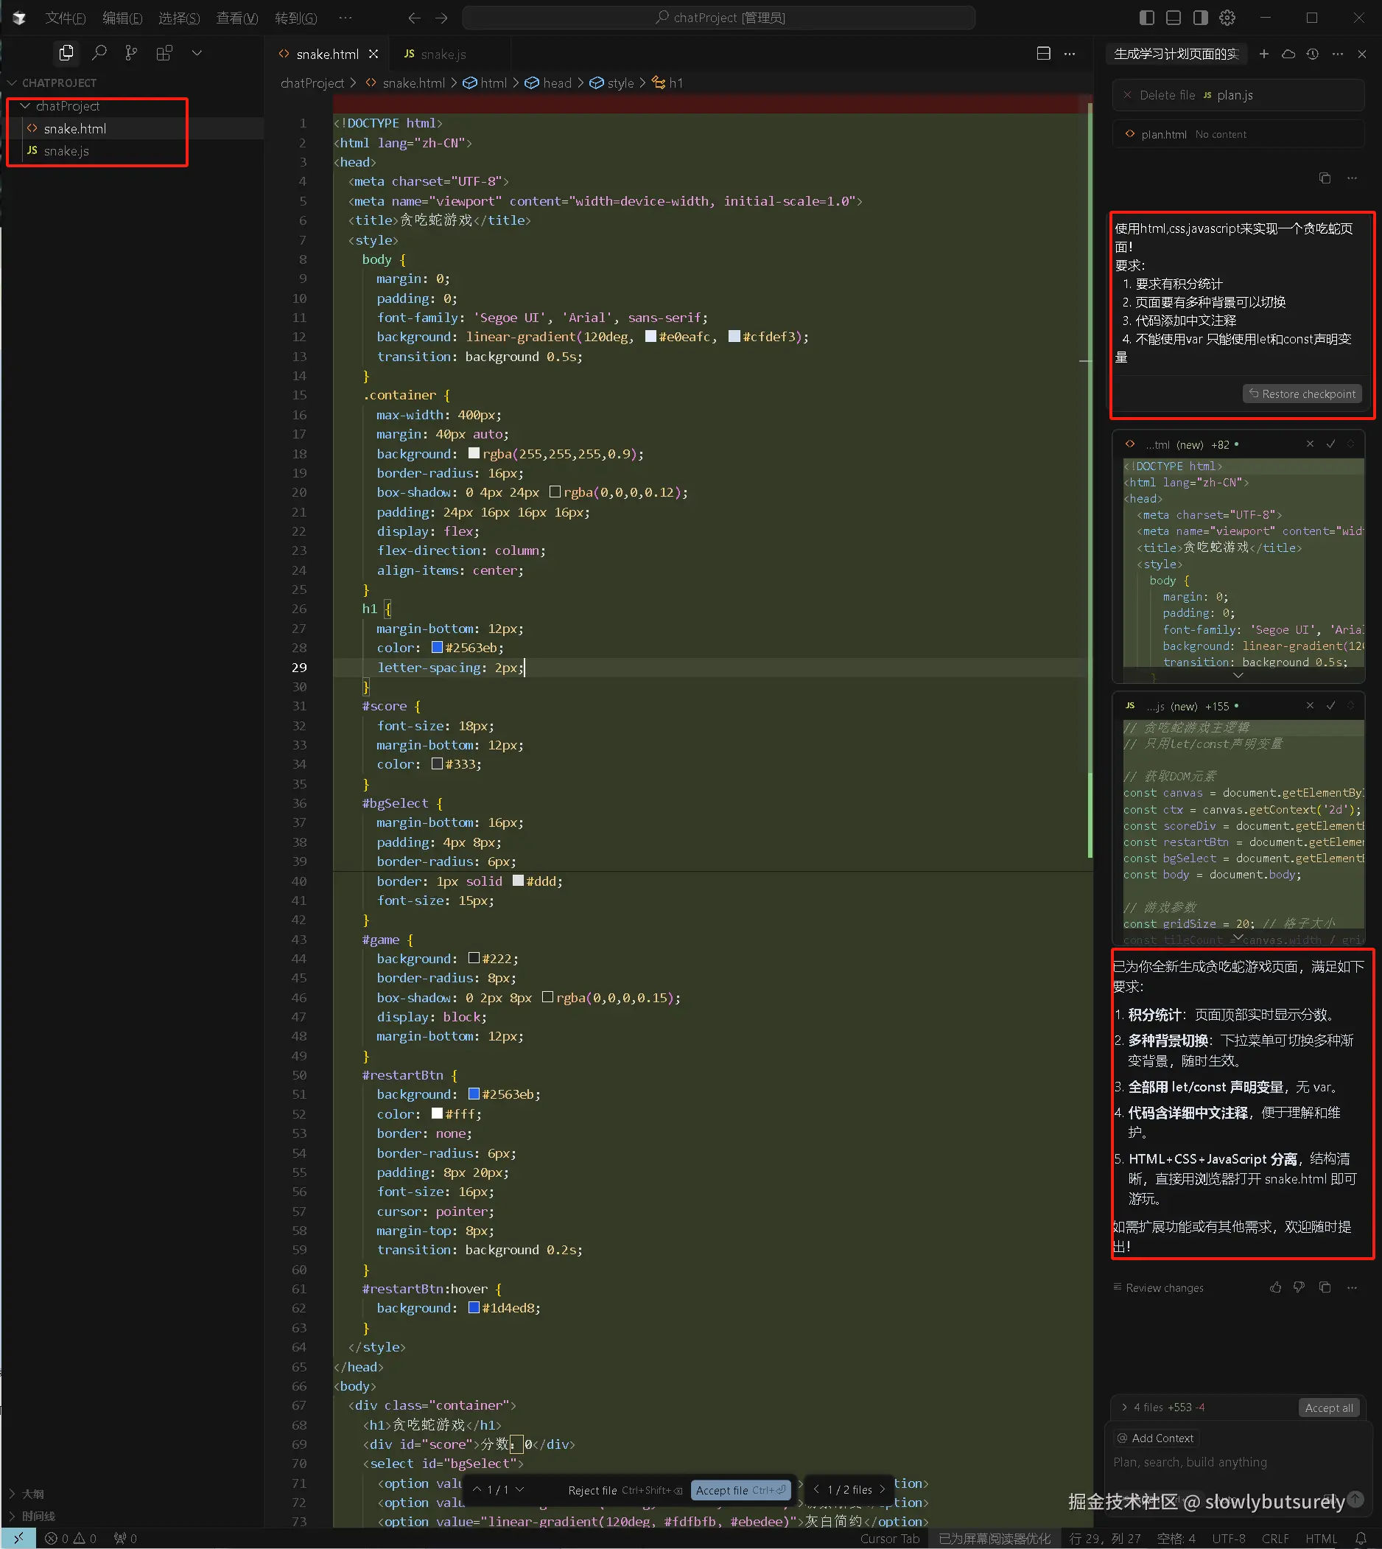Click Accept all changes button
The width and height of the screenshot is (1382, 1549).
pyautogui.click(x=1329, y=1408)
